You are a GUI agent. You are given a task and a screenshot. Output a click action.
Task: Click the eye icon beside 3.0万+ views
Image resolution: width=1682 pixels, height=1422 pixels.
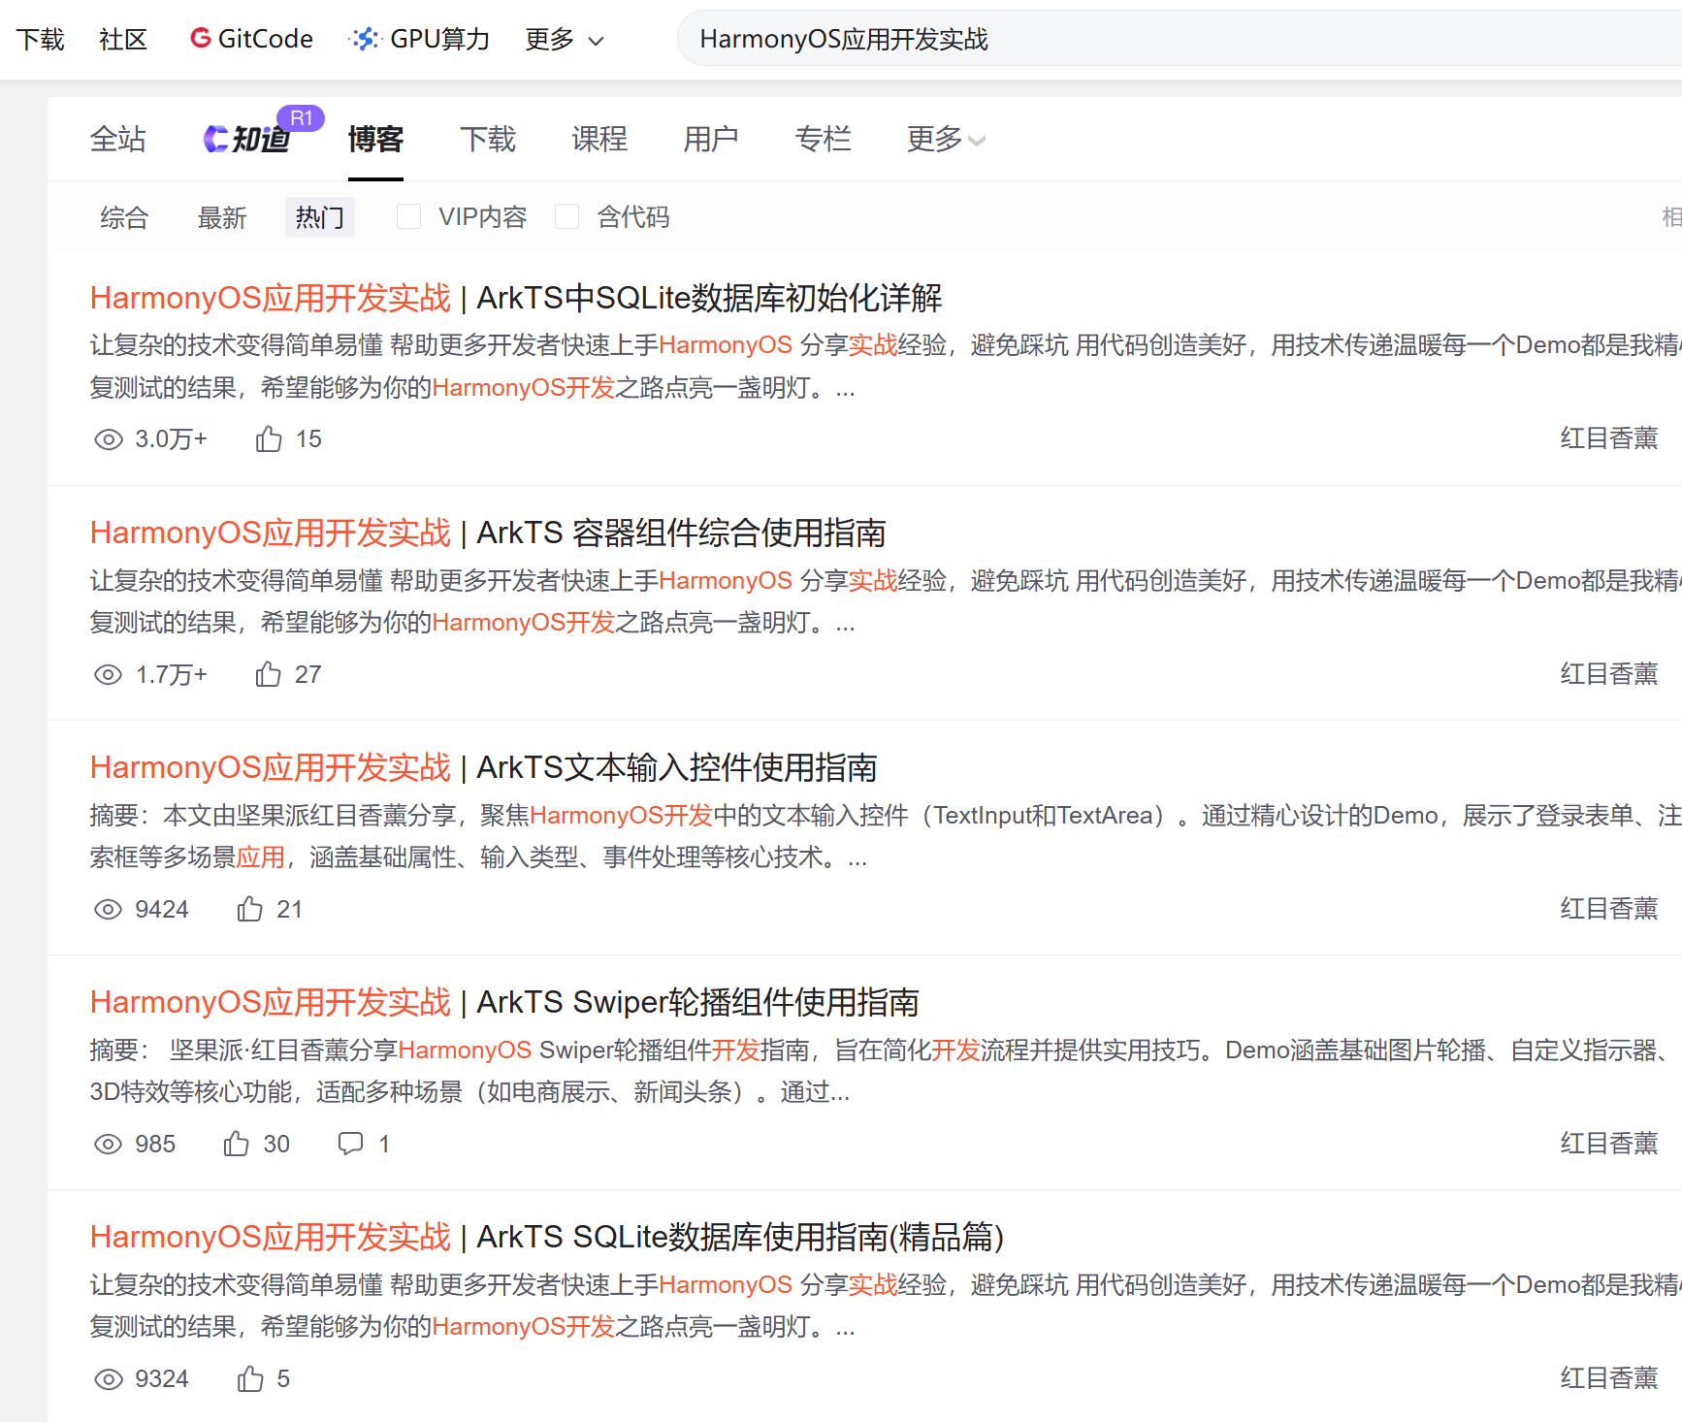click(x=109, y=439)
